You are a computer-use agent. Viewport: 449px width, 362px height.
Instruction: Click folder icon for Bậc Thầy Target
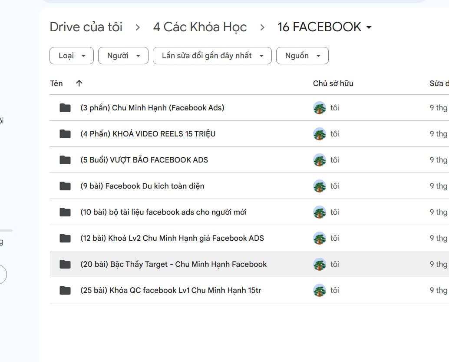tap(65, 264)
